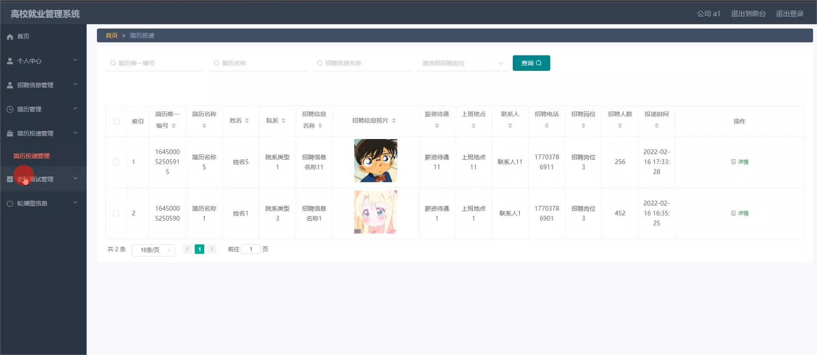Sort by 薪资待遇 column arrows
Screen dimensions: 817x355
[x=437, y=126]
